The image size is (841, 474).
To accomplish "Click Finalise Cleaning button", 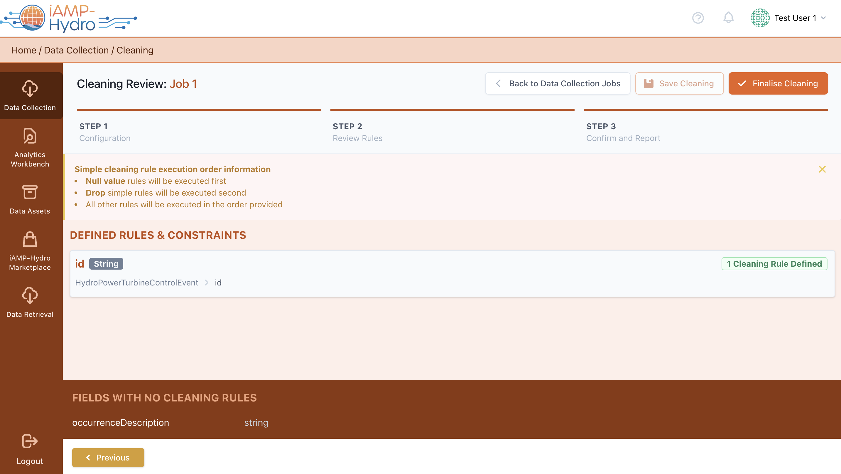I will tap(778, 84).
